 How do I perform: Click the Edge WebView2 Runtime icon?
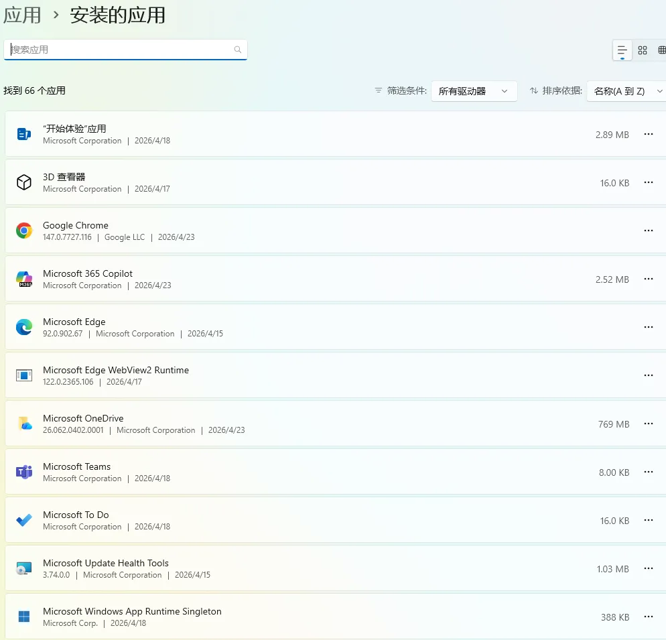tap(24, 375)
